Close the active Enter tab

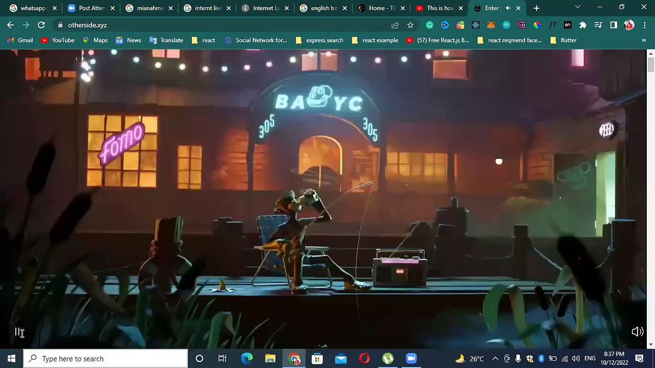pyautogui.click(x=518, y=8)
